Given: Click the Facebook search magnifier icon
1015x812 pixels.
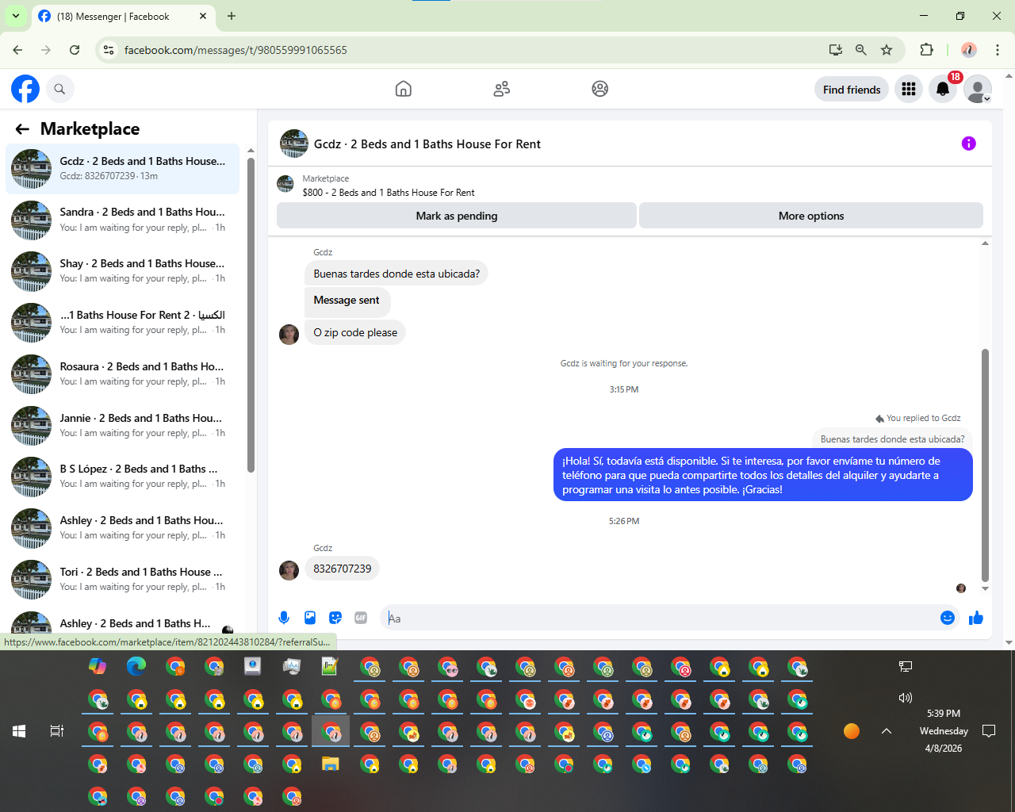Looking at the screenshot, I should pos(59,89).
